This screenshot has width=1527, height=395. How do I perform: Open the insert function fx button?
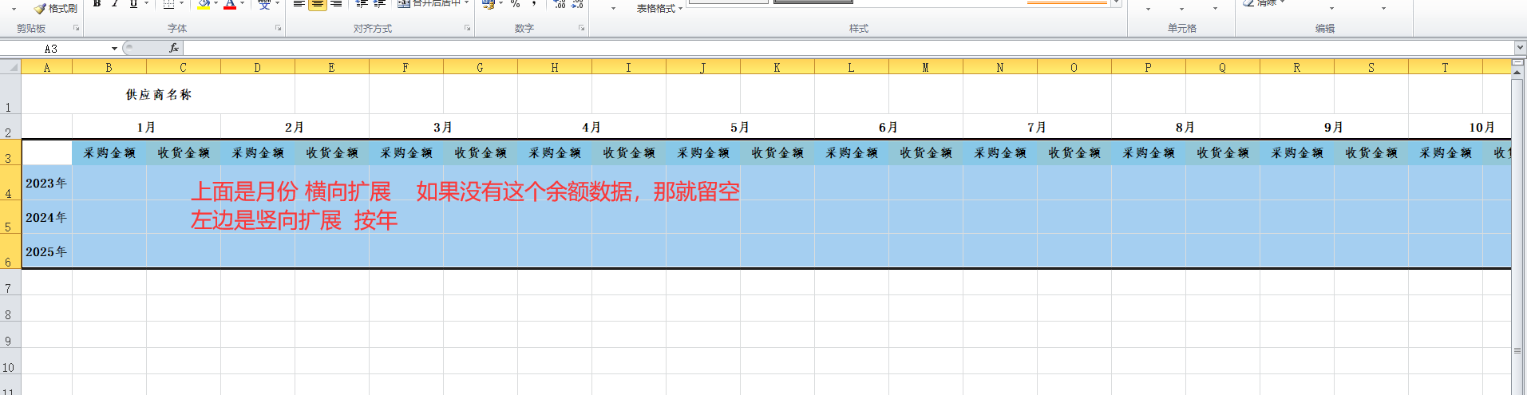(x=173, y=48)
